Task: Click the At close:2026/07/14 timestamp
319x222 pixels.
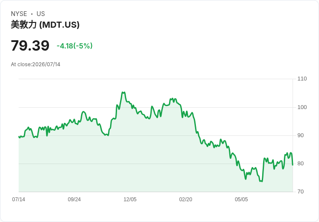Action: [x=36, y=64]
